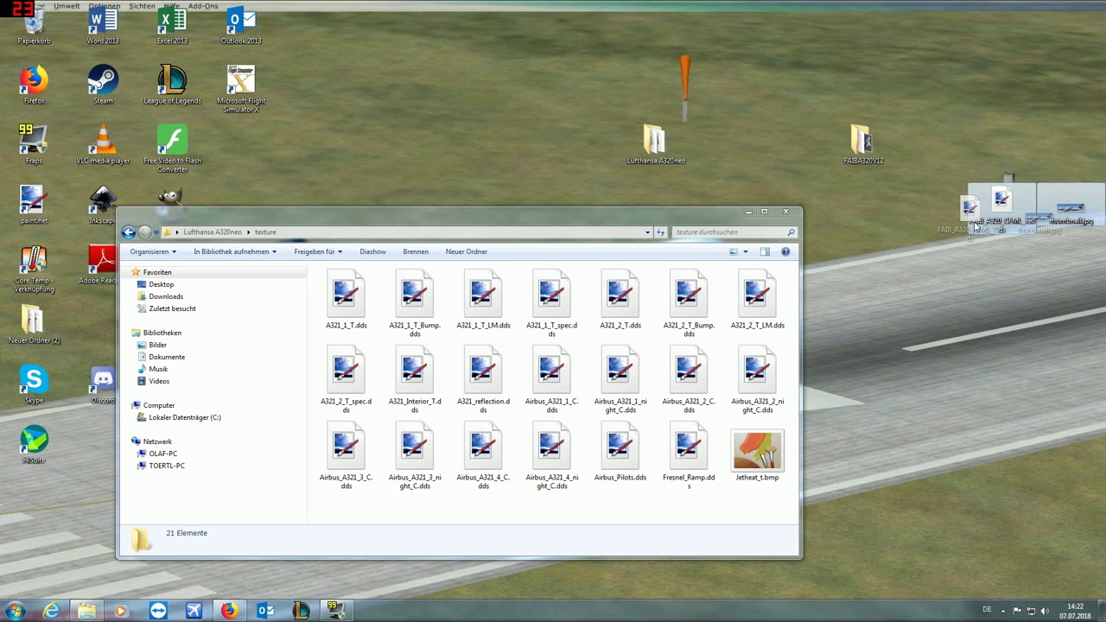Open the view options dropdown arrow
The image size is (1106, 622).
(746, 251)
